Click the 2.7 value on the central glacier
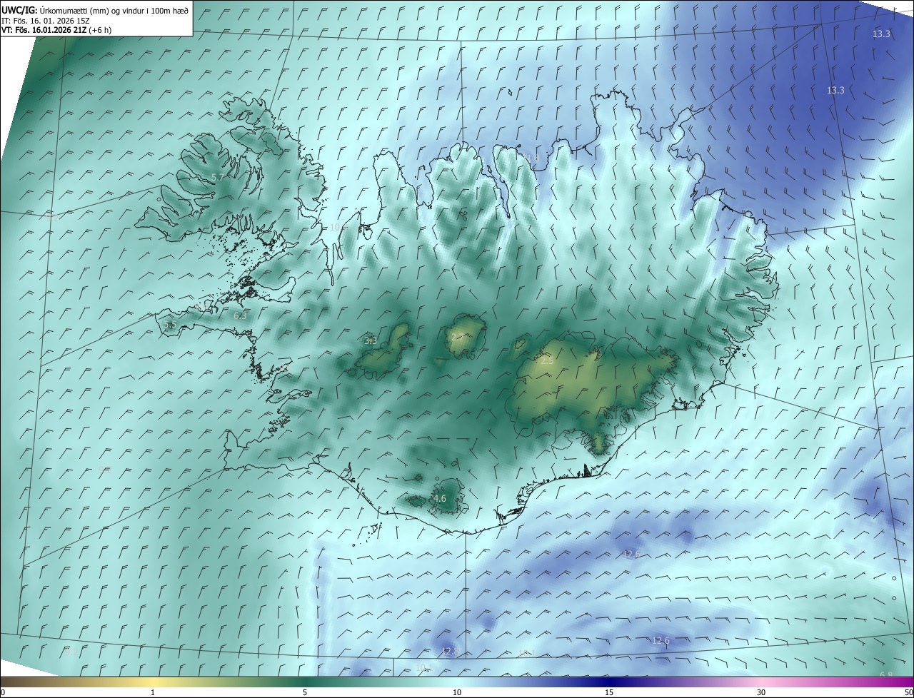914x698 pixels. point(458,337)
